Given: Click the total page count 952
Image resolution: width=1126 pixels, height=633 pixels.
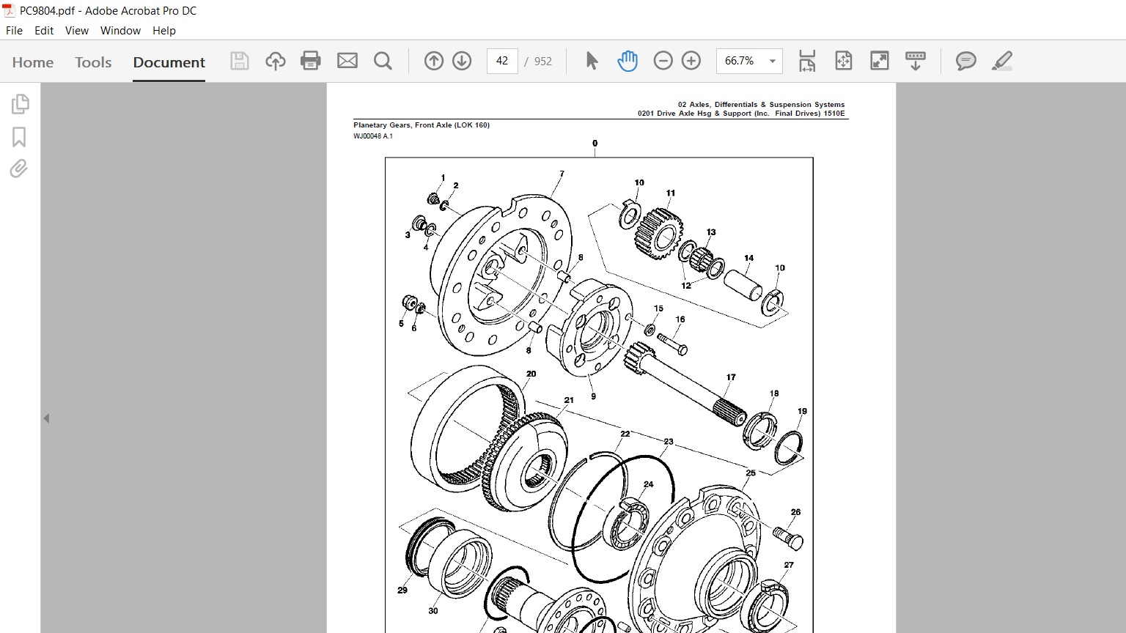Looking at the screenshot, I should [543, 62].
